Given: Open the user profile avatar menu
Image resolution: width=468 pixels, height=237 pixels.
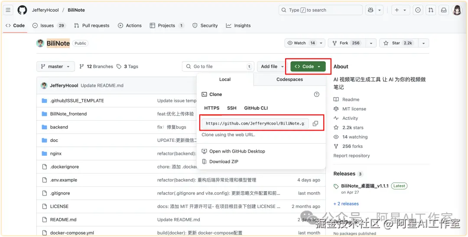Looking at the screenshot, I should (457, 10).
